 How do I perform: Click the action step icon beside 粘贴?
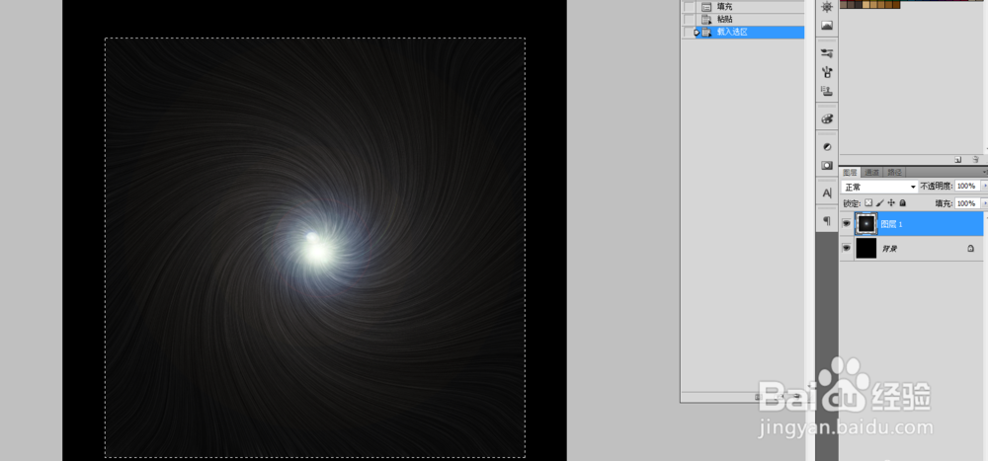coord(706,20)
